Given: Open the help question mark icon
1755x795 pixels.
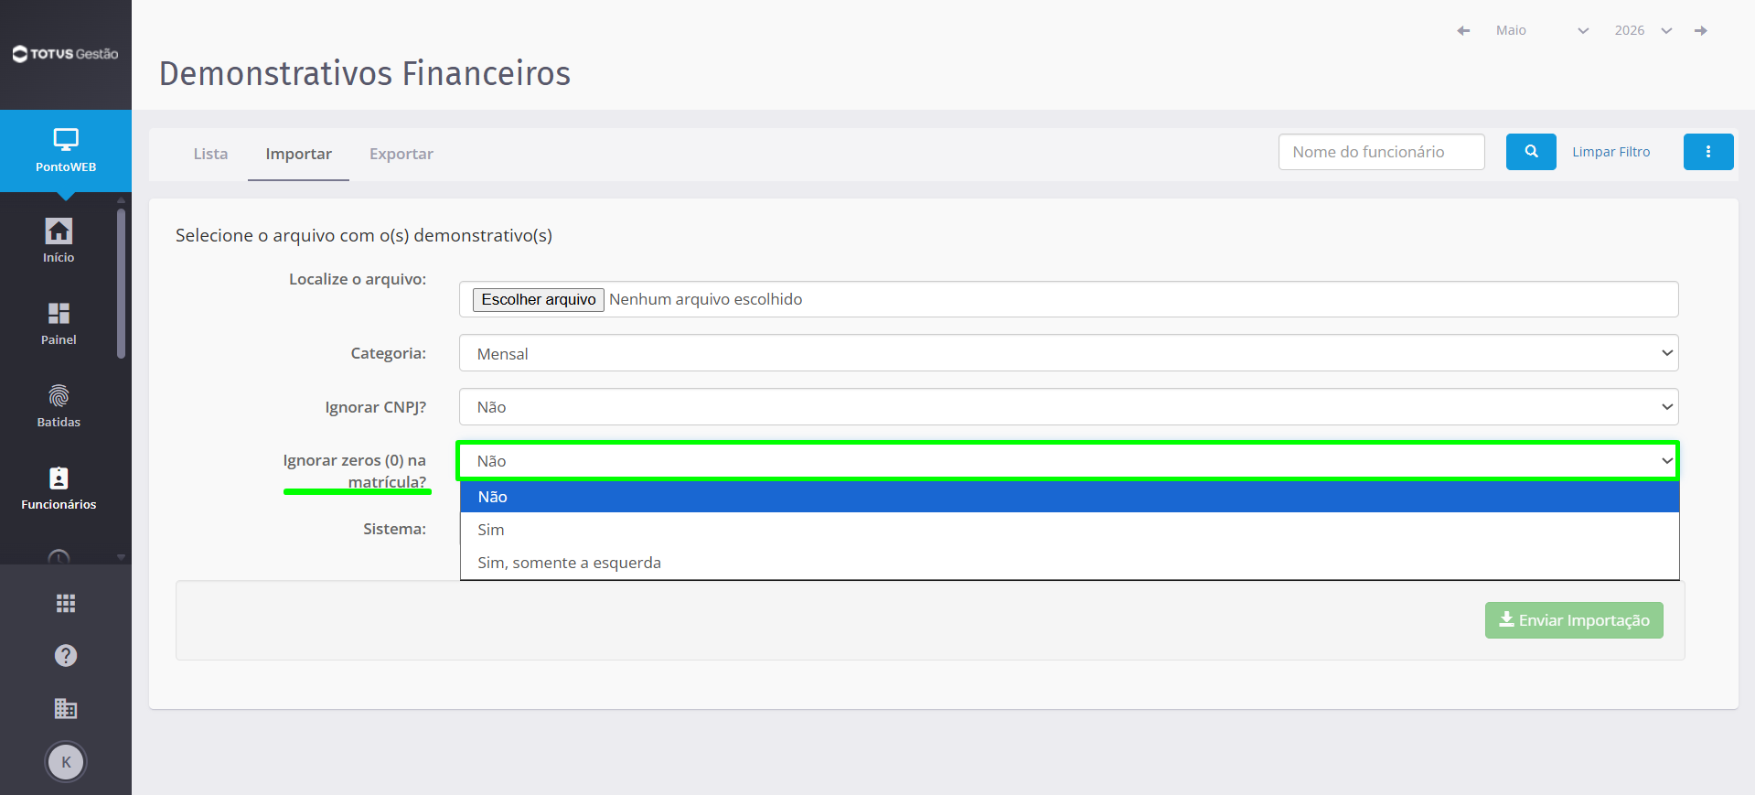Looking at the screenshot, I should click(66, 656).
